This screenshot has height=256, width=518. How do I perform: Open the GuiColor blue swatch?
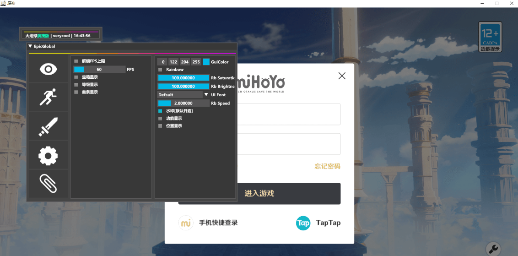pyautogui.click(x=206, y=62)
